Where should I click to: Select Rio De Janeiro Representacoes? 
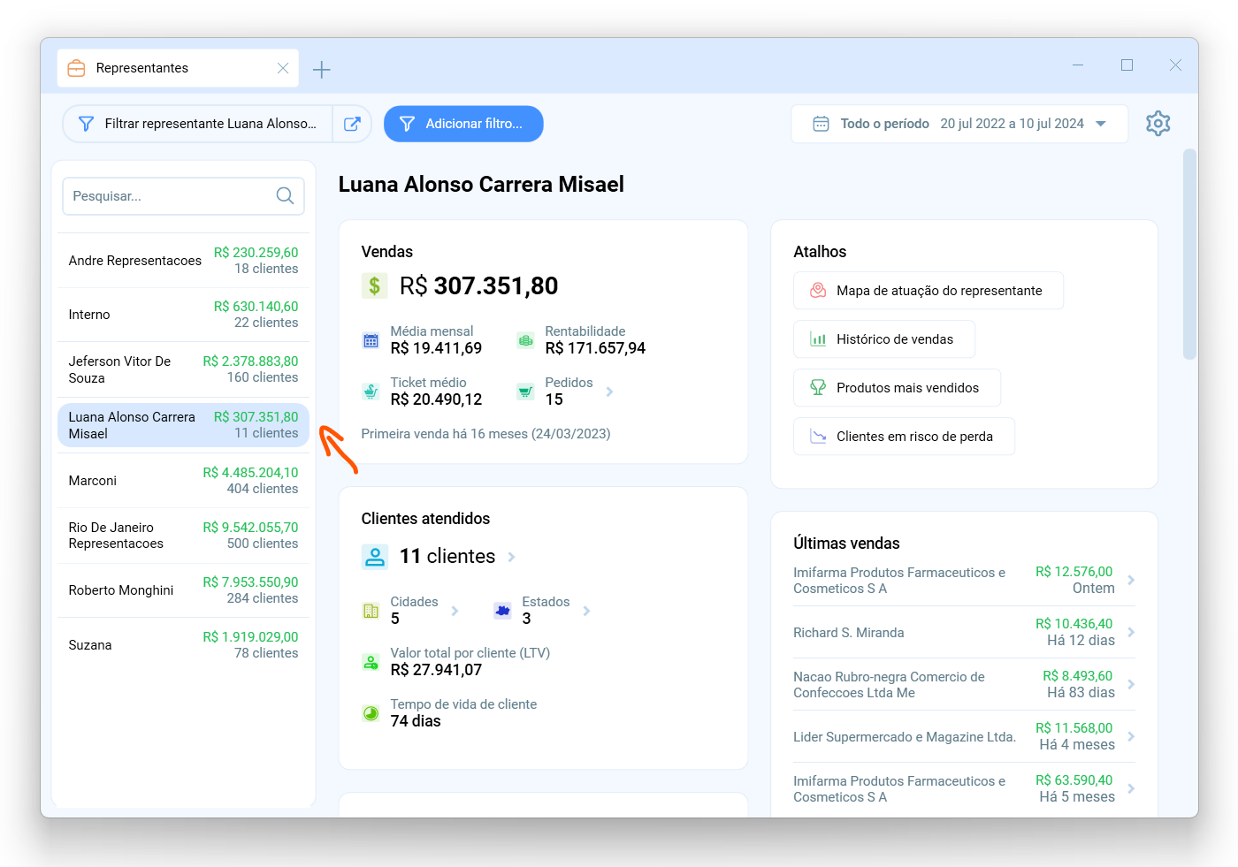[x=183, y=536]
